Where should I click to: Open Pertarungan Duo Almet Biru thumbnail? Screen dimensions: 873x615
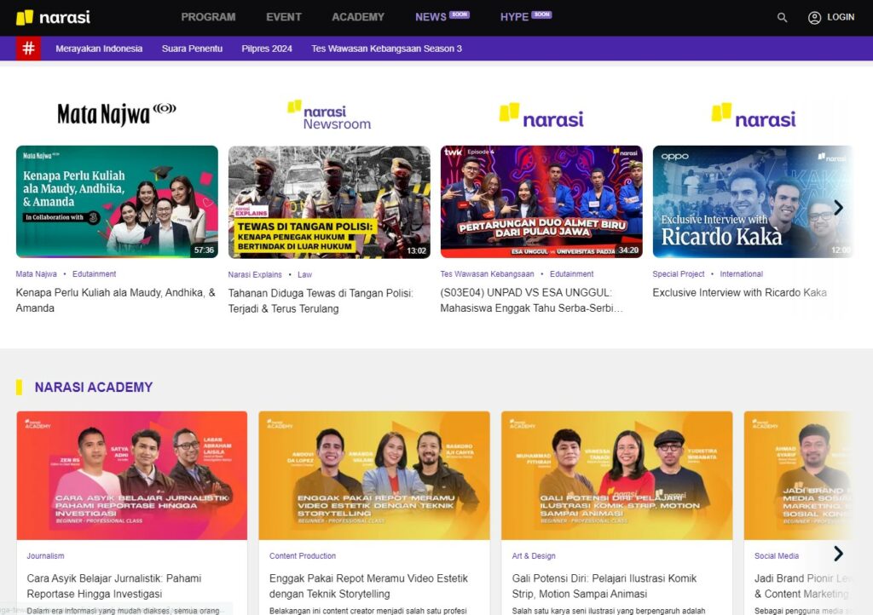(x=541, y=202)
